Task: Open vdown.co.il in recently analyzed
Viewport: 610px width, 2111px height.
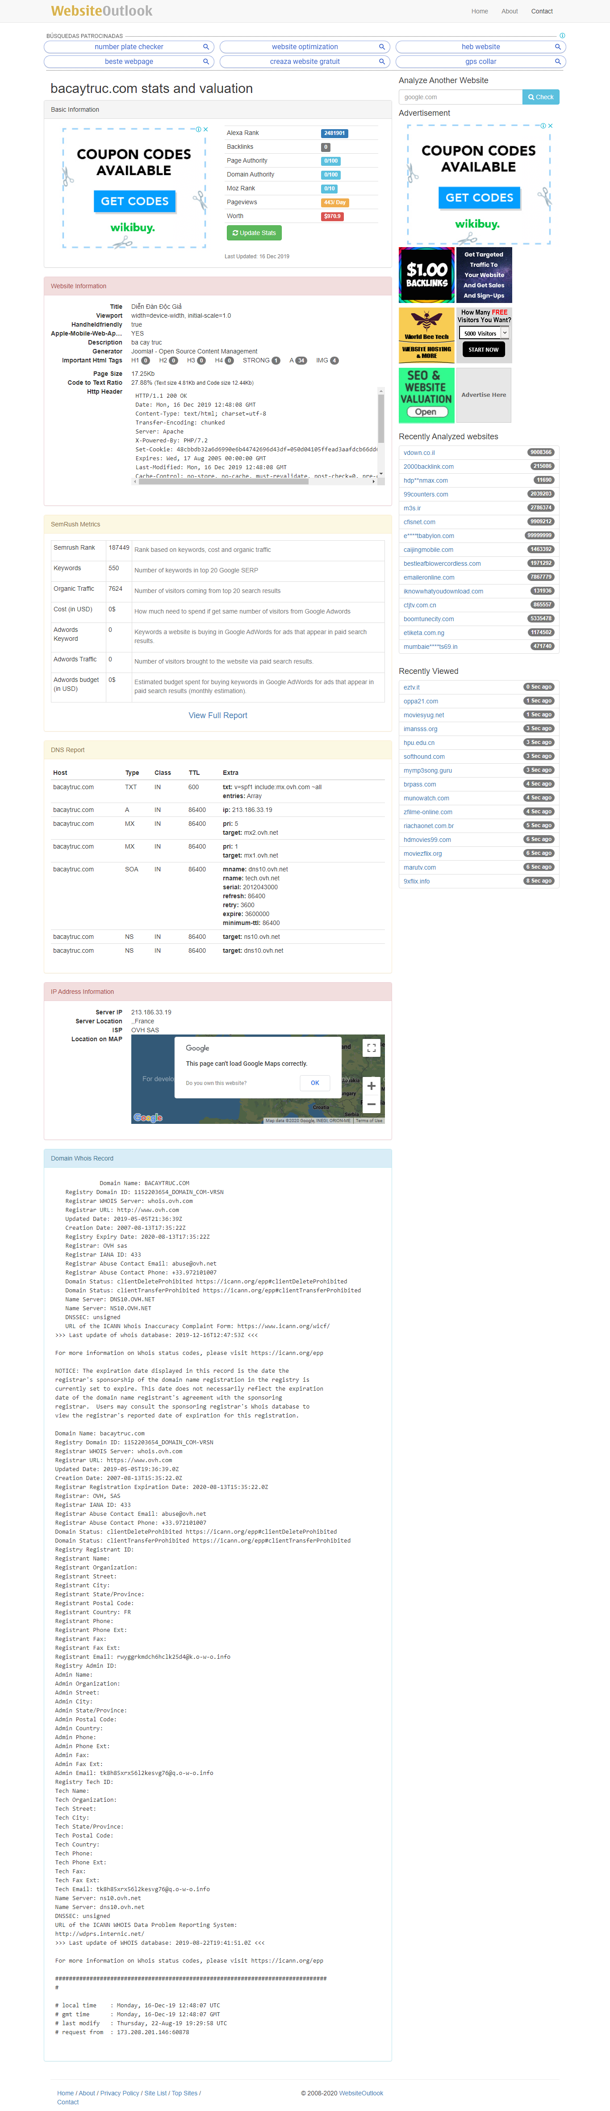Action: pyautogui.click(x=419, y=452)
